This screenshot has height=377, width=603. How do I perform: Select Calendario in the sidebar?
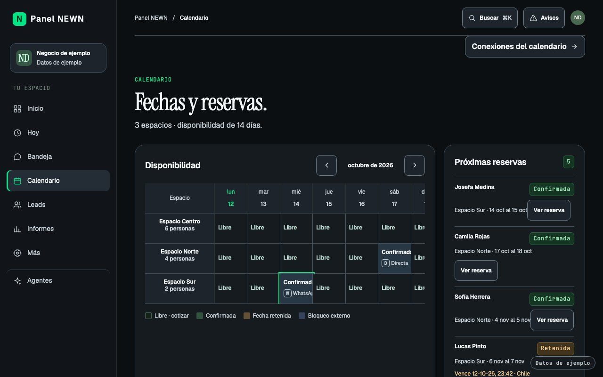pos(58,181)
